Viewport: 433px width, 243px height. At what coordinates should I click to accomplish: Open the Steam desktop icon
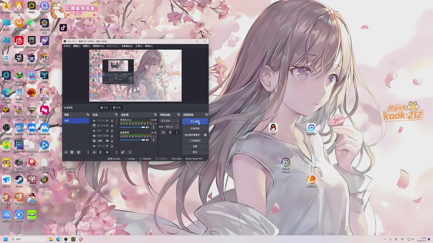19,180
